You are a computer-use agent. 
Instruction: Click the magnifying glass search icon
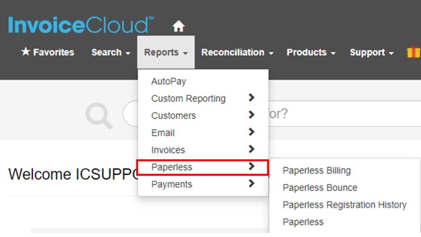click(99, 116)
